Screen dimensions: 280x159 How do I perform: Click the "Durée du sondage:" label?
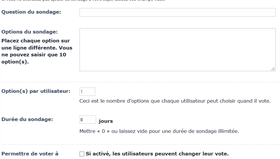click(x=27, y=119)
